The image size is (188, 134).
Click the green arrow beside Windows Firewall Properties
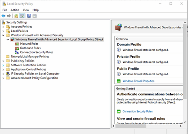(x=119, y=81)
